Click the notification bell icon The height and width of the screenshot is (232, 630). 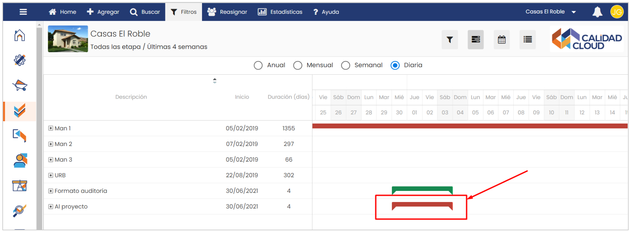coord(597,12)
